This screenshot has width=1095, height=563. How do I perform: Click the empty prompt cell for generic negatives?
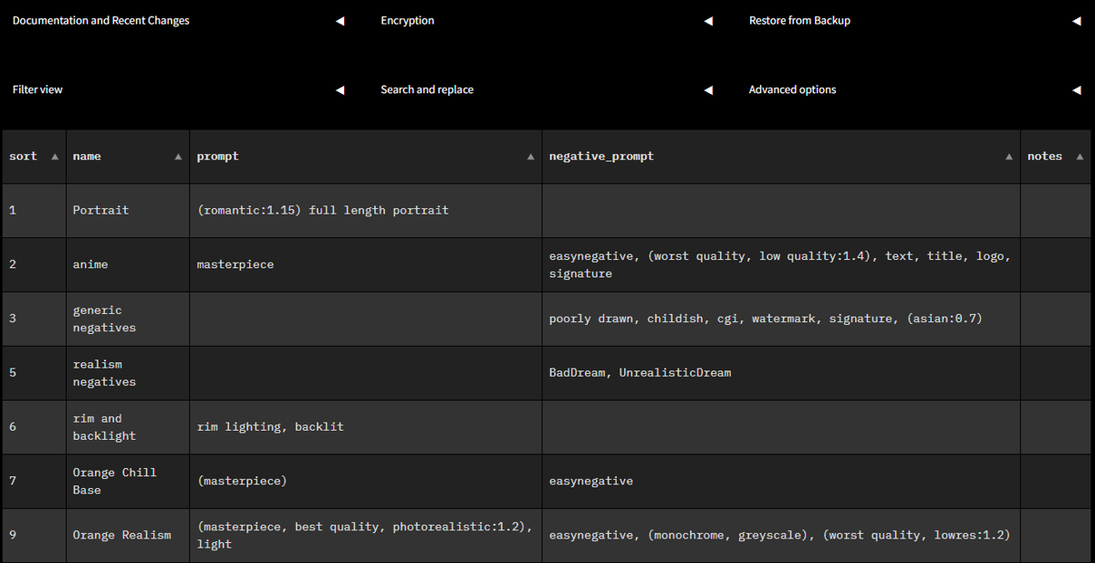[365, 318]
